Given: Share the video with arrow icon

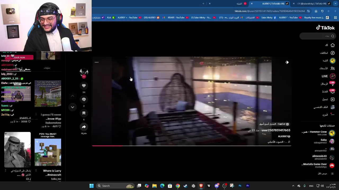Looking at the screenshot, I should click(x=84, y=127).
